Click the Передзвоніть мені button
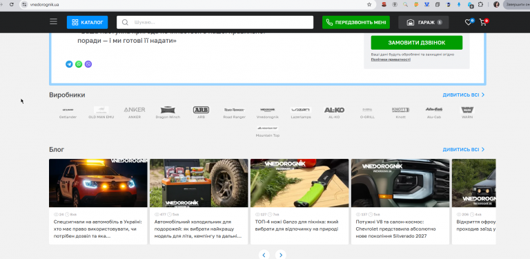This screenshot has height=259, width=530. 356,22
